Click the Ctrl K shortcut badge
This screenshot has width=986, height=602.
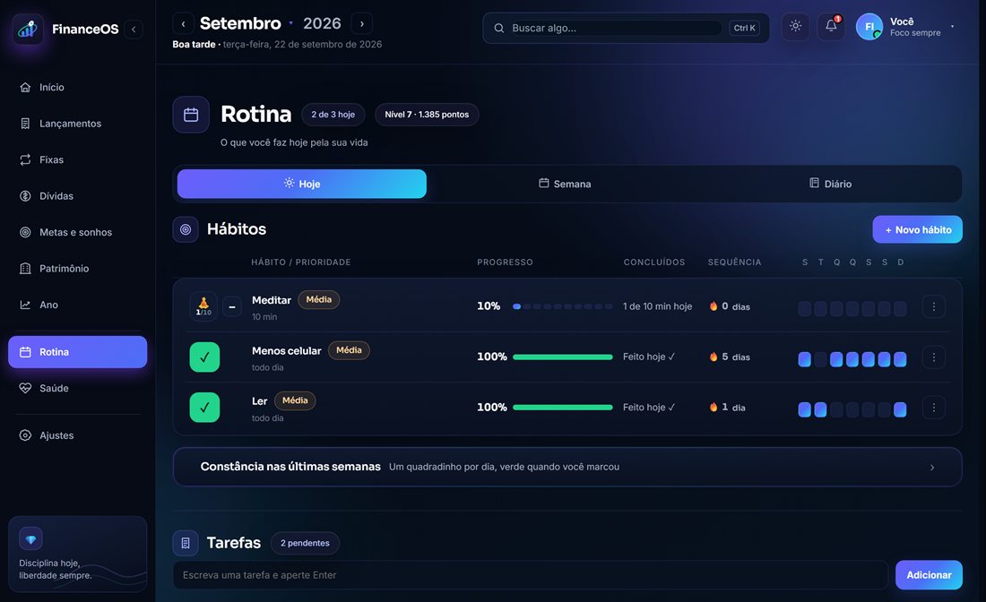click(x=745, y=29)
